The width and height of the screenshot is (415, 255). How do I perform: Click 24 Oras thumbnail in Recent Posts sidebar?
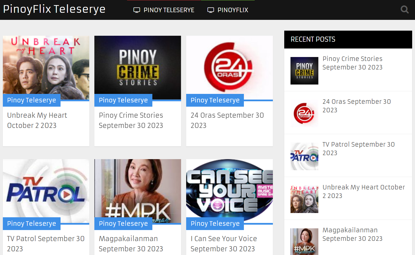(x=304, y=113)
